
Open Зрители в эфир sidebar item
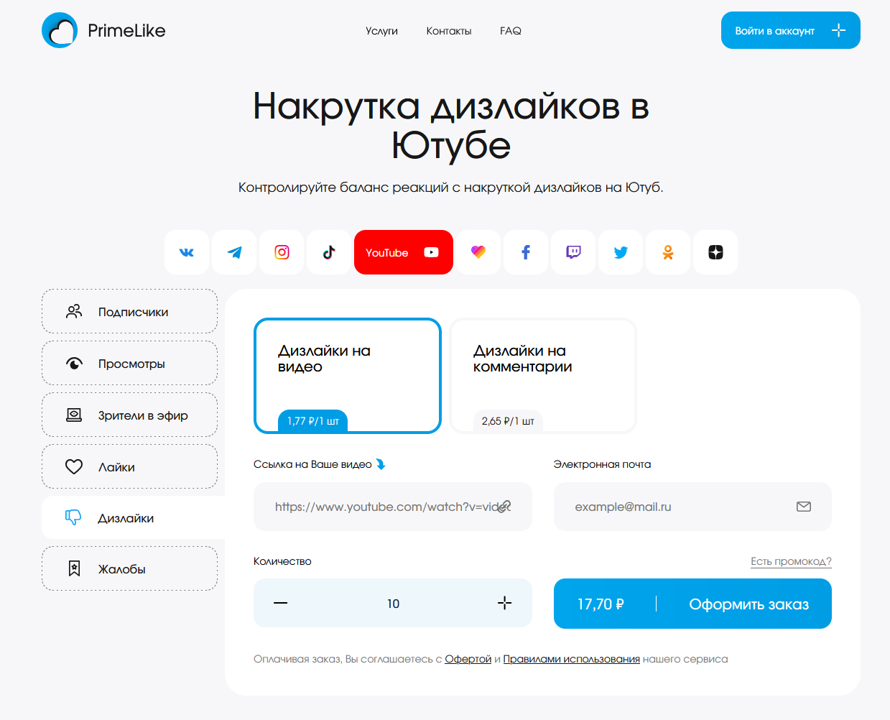[x=129, y=415]
